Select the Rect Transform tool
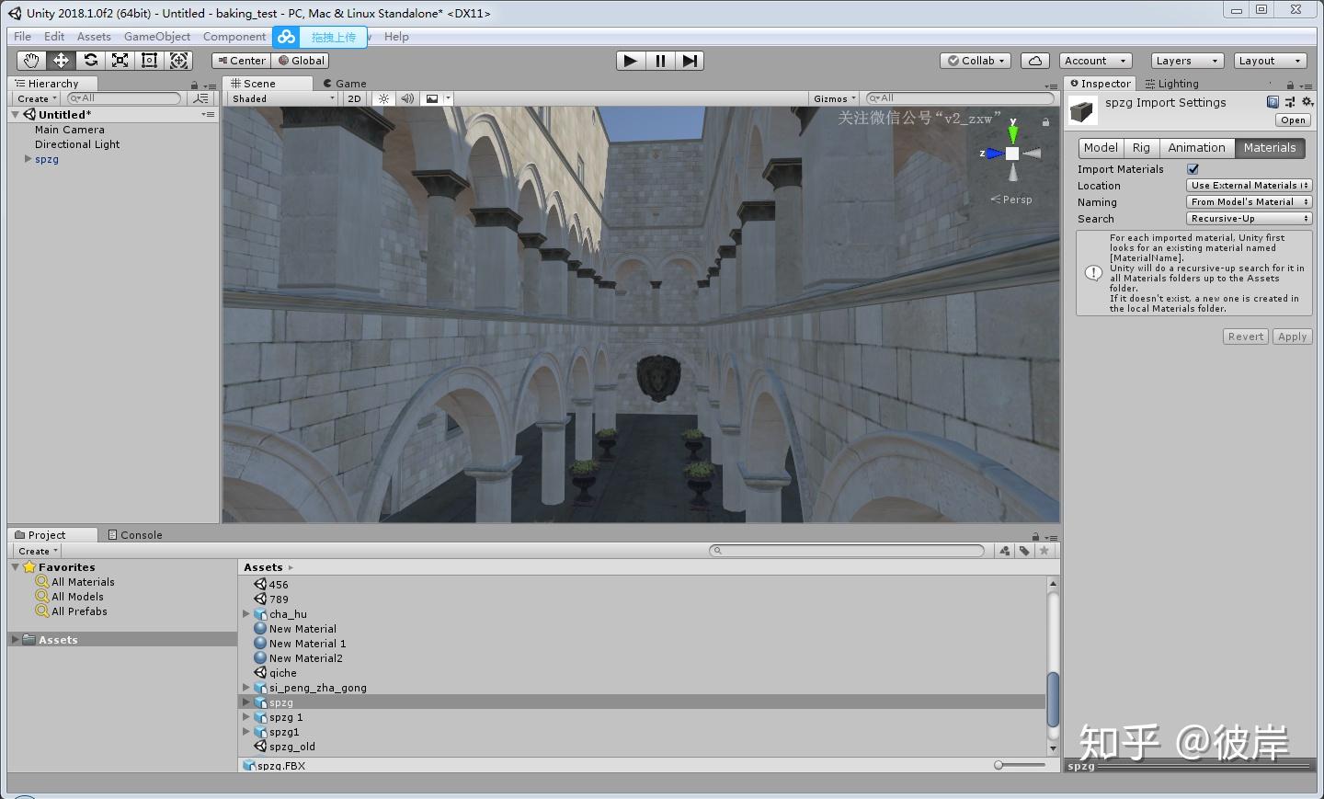Viewport: 1324px width, 799px height. coord(149,61)
